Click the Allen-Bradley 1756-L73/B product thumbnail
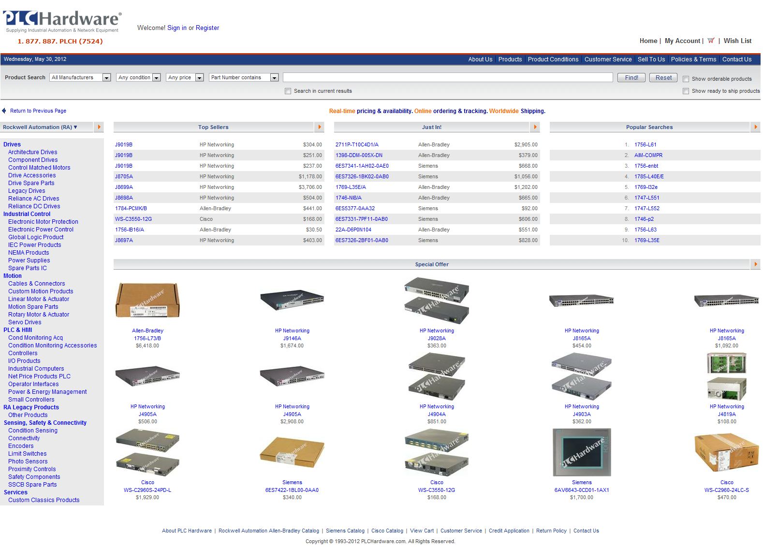763x547 pixels. pyautogui.click(x=147, y=301)
